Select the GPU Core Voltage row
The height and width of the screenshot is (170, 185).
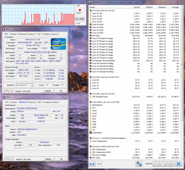coord(134,155)
